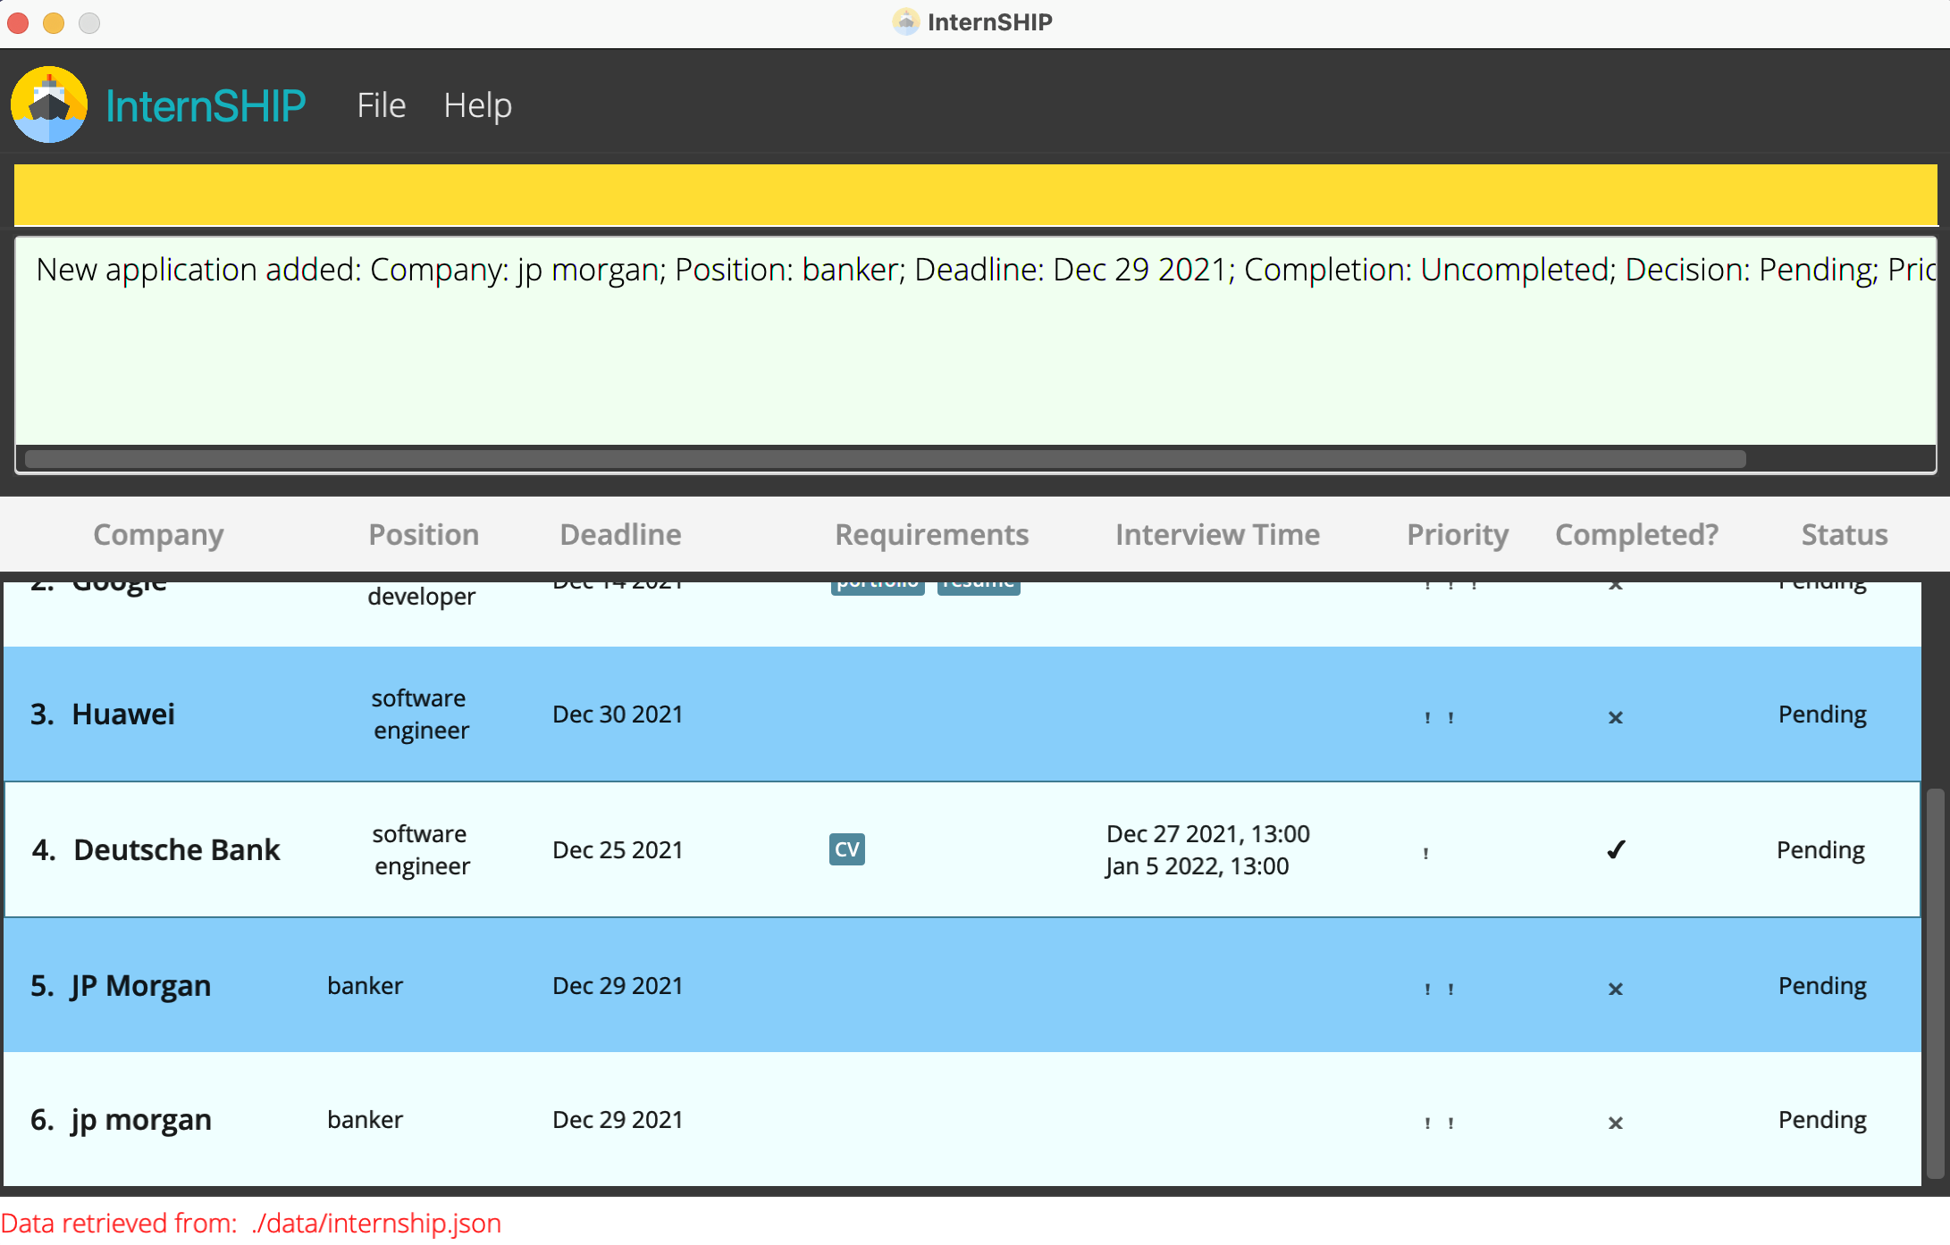Open the File menu
This screenshot has width=1950, height=1245.
point(381,105)
